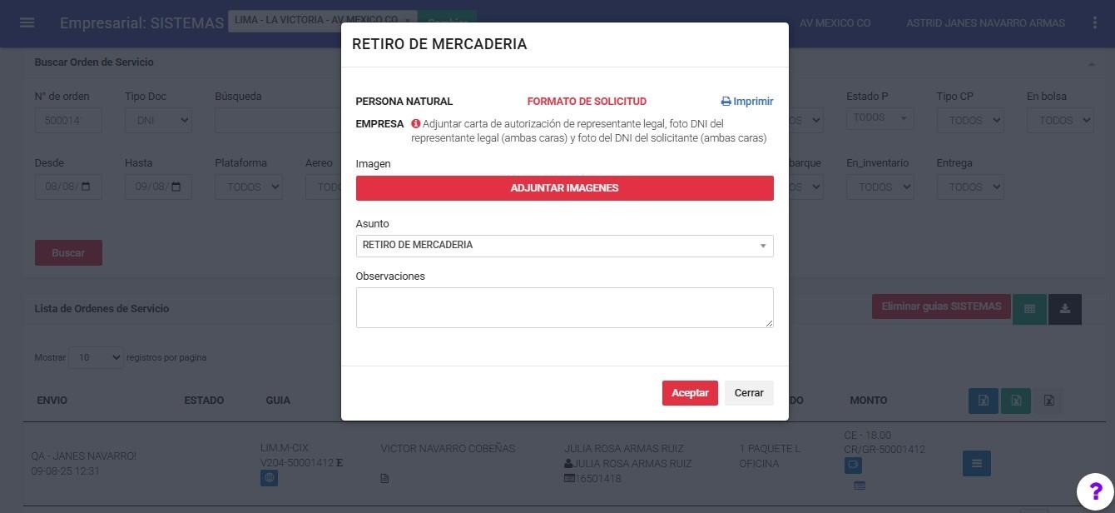
Task: Click the ADJUNTAR IMAGENES button
Action: point(564,188)
